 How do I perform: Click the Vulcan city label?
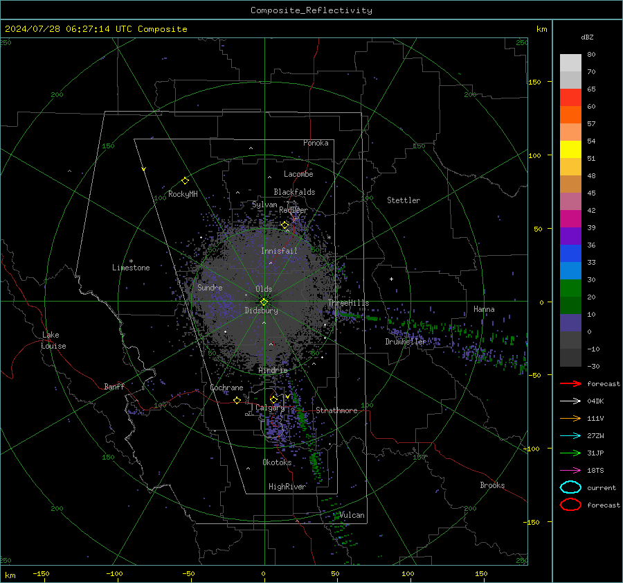click(352, 515)
